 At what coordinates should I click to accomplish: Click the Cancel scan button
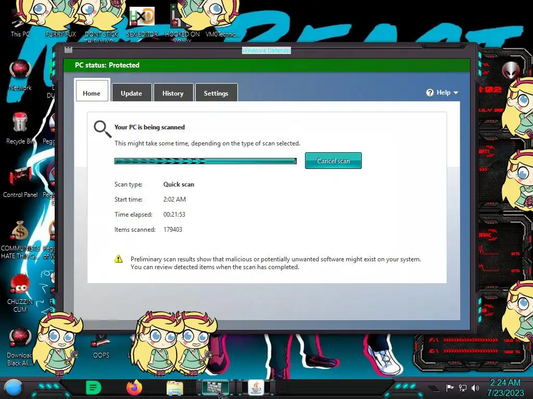(333, 161)
